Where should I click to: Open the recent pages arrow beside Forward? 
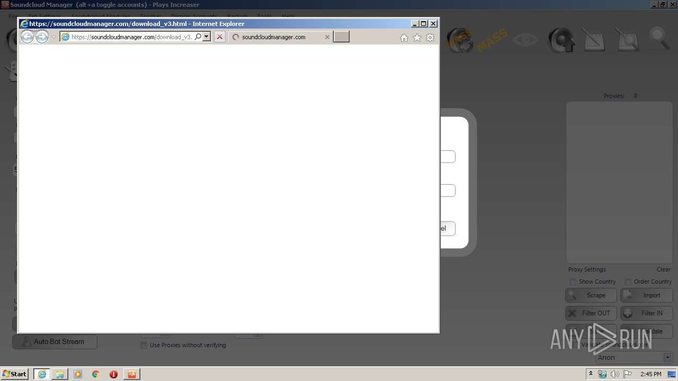coord(53,37)
